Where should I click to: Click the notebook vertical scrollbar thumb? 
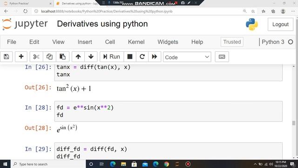tap(294, 123)
